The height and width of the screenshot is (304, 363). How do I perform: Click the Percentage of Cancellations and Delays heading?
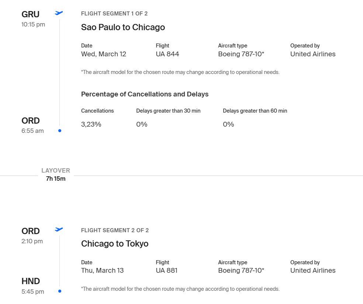145,94
